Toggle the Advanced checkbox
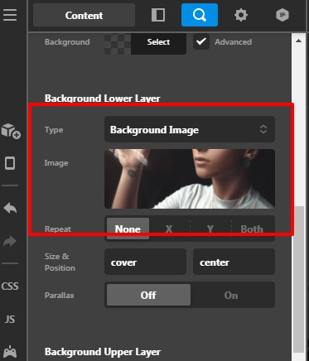The height and width of the screenshot is (361, 309). tap(200, 42)
